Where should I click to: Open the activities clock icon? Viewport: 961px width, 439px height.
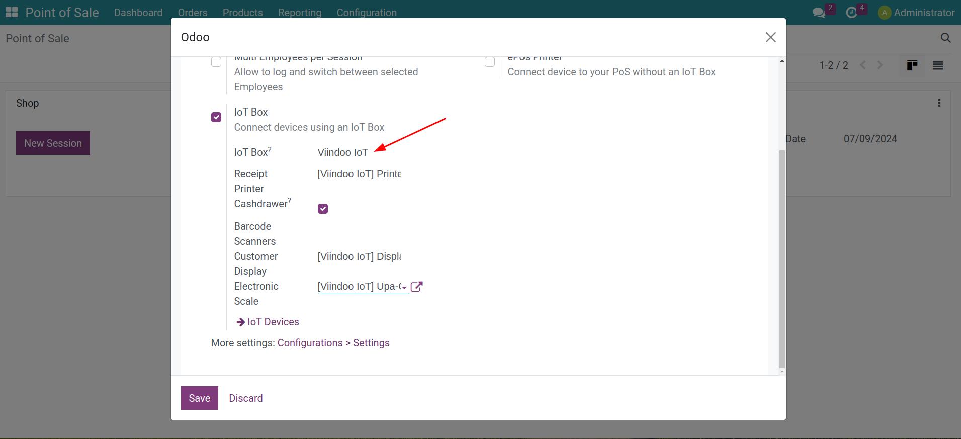click(x=851, y=13)
